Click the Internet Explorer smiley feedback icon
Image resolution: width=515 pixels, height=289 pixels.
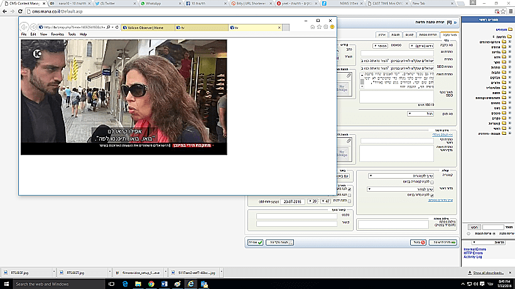(332, 28)
